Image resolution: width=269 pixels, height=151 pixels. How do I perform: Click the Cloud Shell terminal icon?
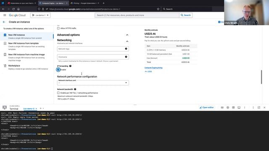click(x=5, y=107)
